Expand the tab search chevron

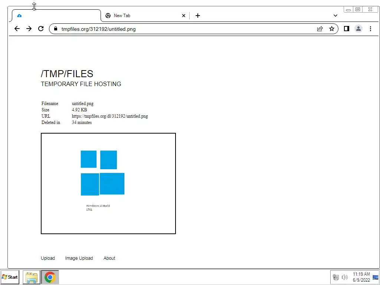tap(335, 16)
